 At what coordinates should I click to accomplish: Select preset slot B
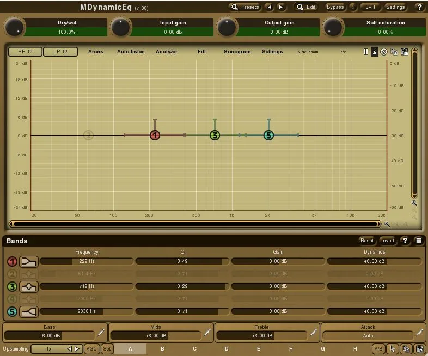162,349
